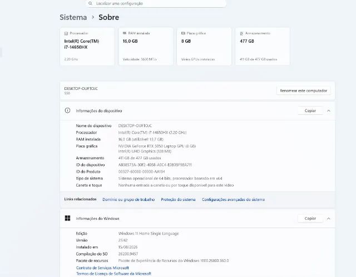Screen dimensions: 356x277
Task: Focus the 'Localizar uma configuração' search field
Action: [157, 3]
